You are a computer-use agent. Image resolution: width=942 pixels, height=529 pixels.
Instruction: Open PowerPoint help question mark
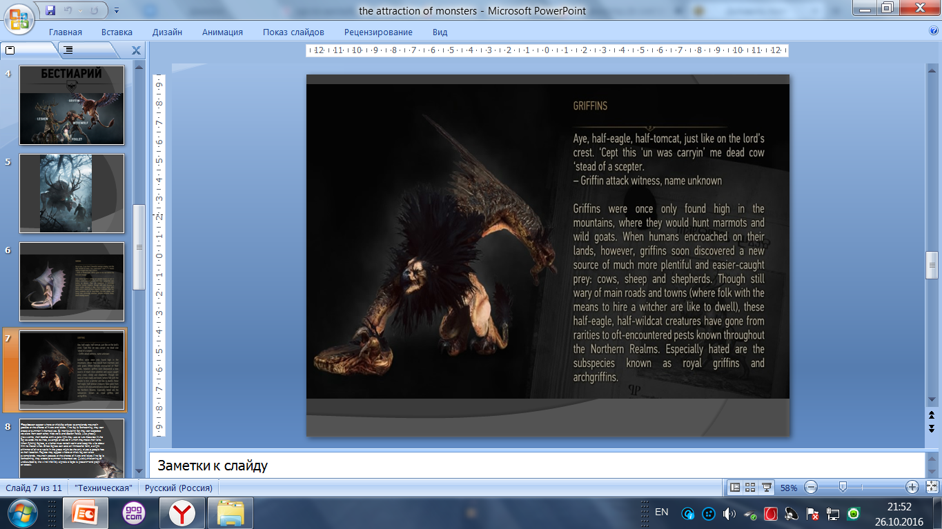point(934,31)
